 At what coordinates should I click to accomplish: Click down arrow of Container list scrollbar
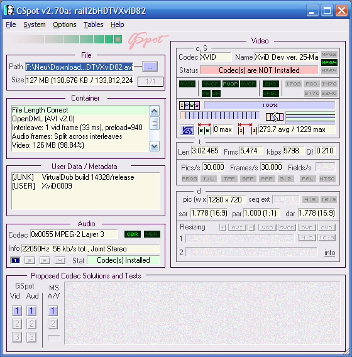pos(155,146)
